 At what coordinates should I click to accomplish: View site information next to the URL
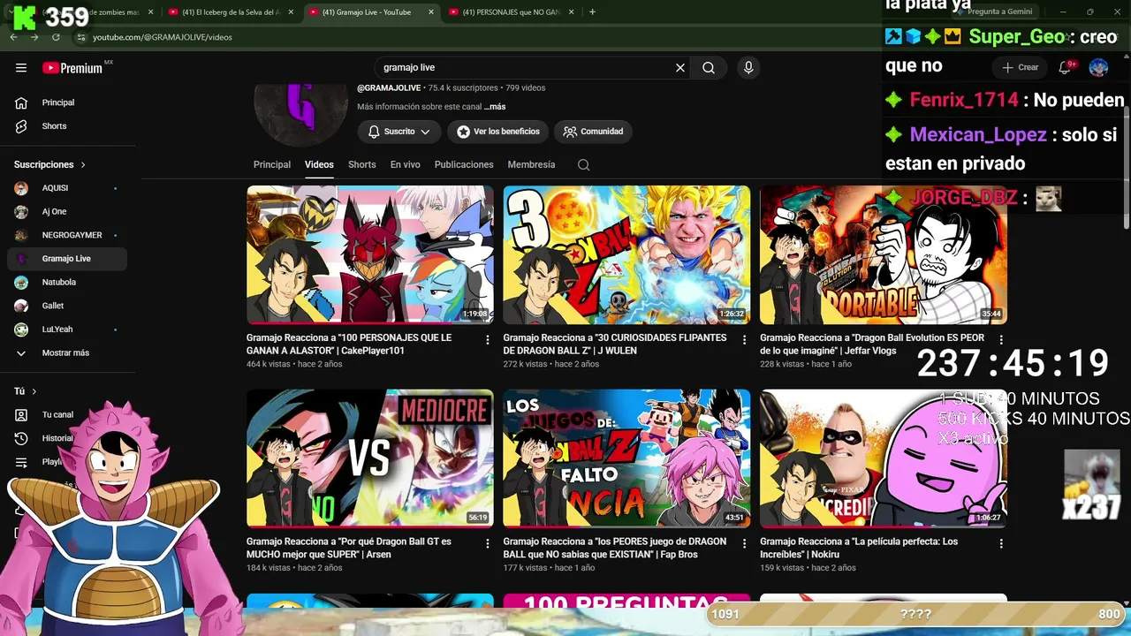[80, 37]
